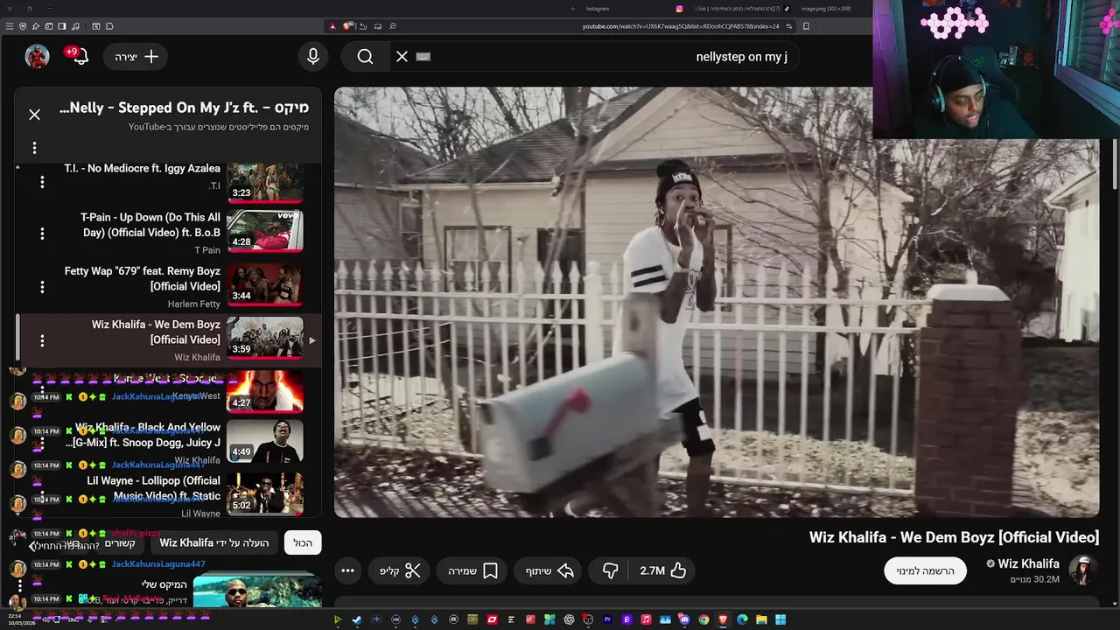Play the Kanye West playlist video
This screenshot has height=630, width=1120.
tap(265, 391)
